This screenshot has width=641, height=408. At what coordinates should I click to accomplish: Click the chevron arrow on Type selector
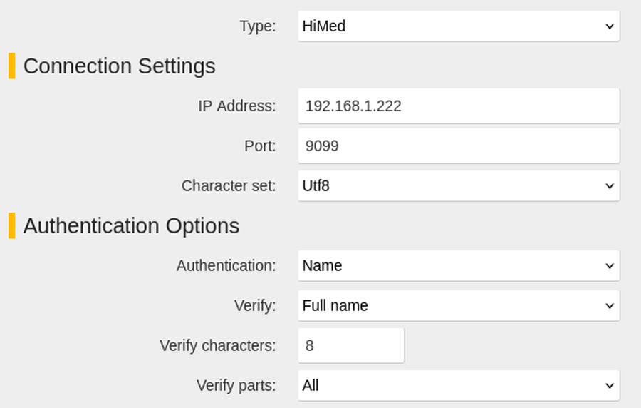click(x=609, y=26)
